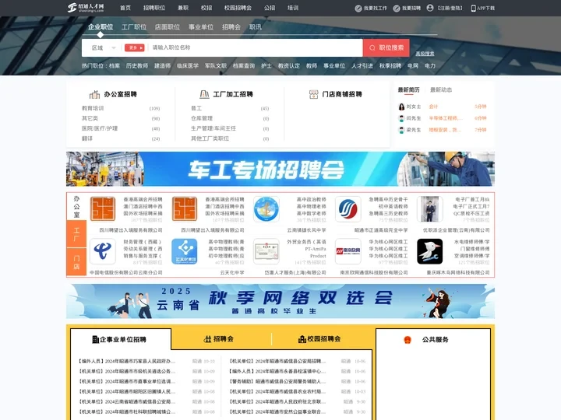The height and width of the screenshot is (420, 561).
Task: Click the 校园招聘会 tab building icon
Action: click(302, 339)
